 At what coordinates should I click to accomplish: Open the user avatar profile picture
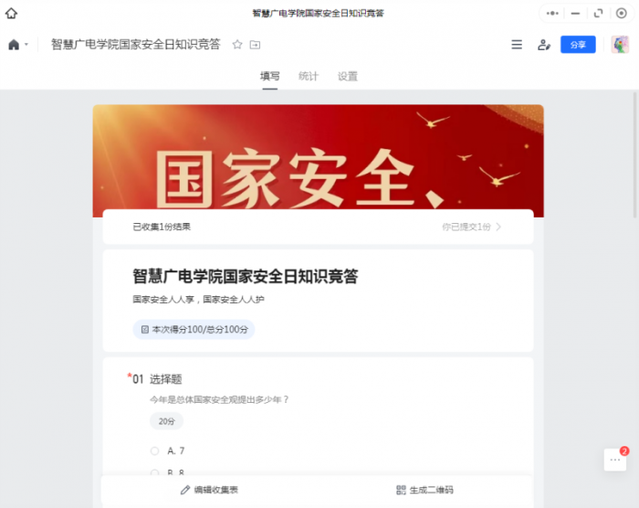pyautogui.click(x=620, y=45)
